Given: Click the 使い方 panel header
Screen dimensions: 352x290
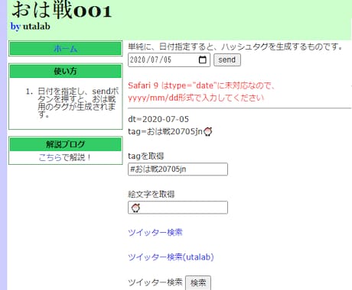Looking at the screenshot, I should [x=66, y=71].
